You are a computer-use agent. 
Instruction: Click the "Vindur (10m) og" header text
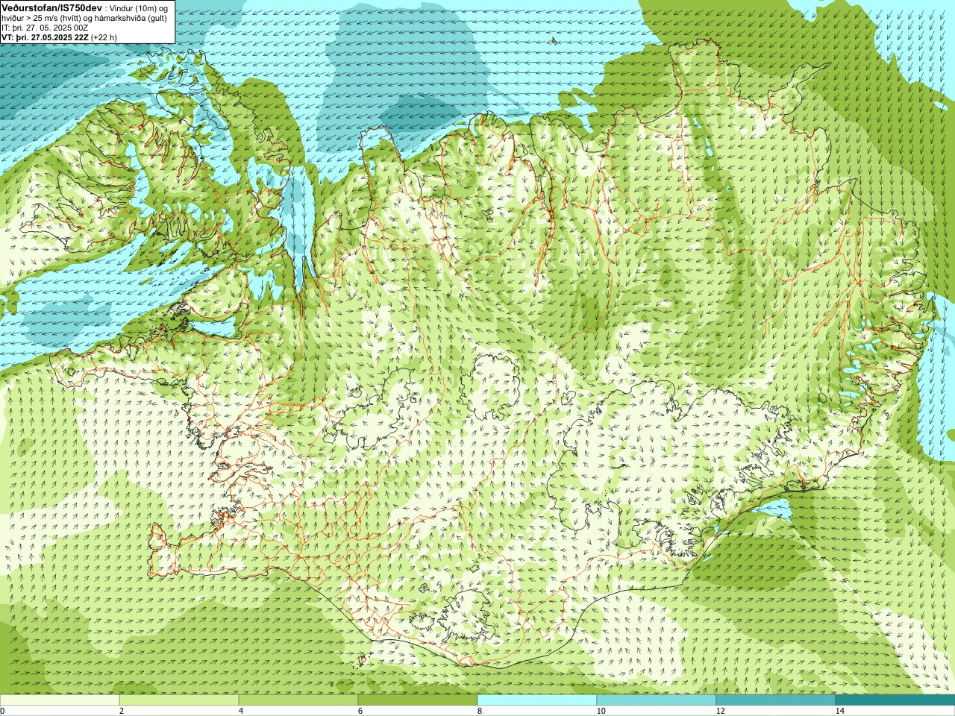(137, 7)
